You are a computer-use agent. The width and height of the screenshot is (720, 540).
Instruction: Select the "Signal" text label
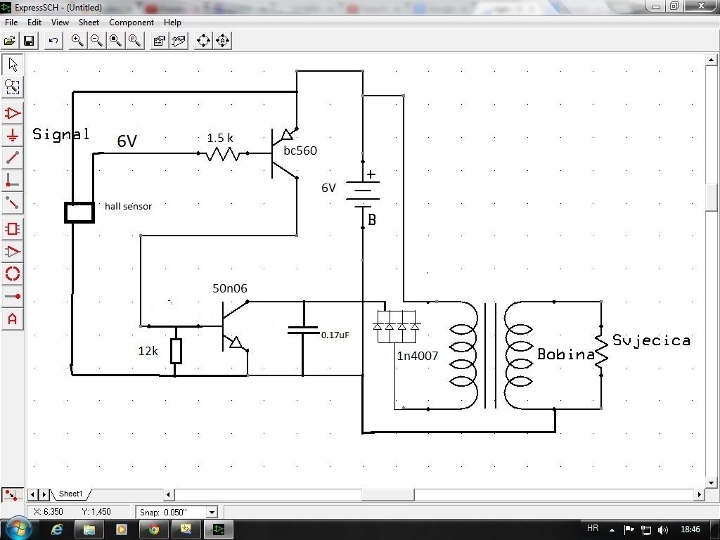pyautogui.click(x=61, y=134)
